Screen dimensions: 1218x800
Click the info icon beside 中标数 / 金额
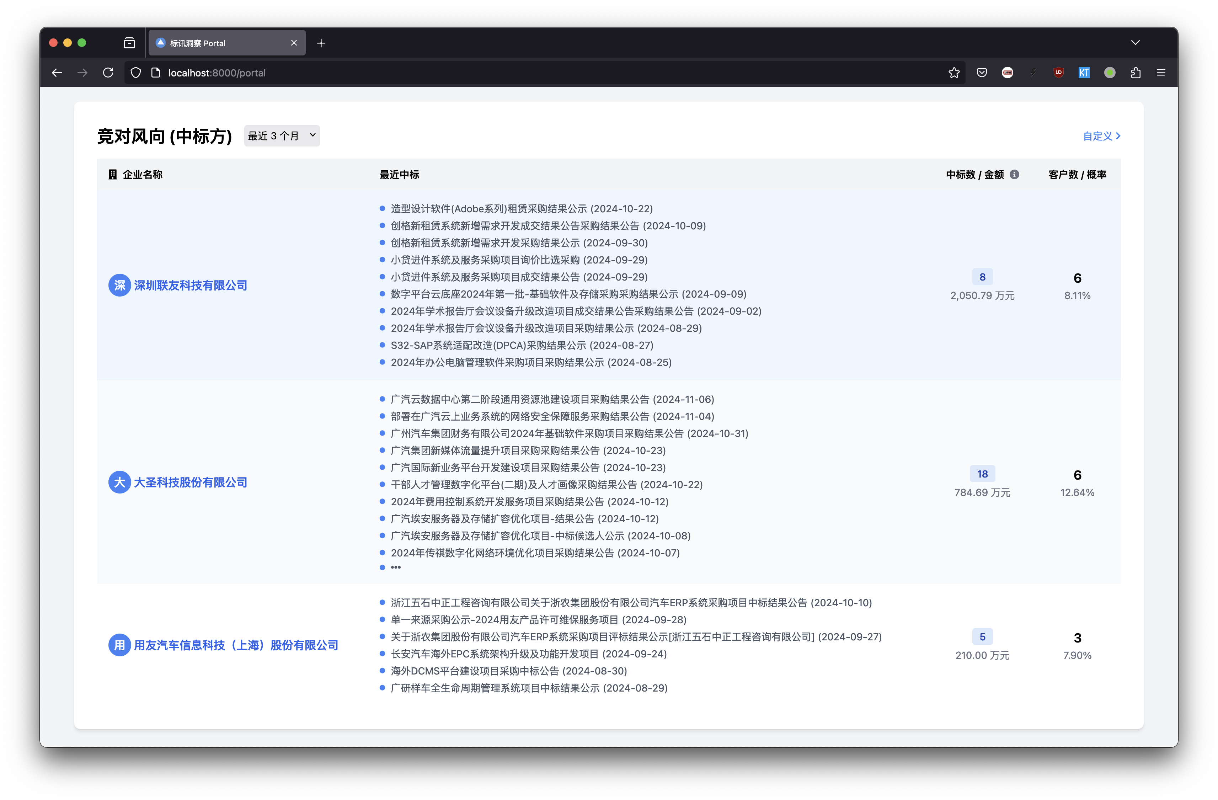coord(1014,175)
